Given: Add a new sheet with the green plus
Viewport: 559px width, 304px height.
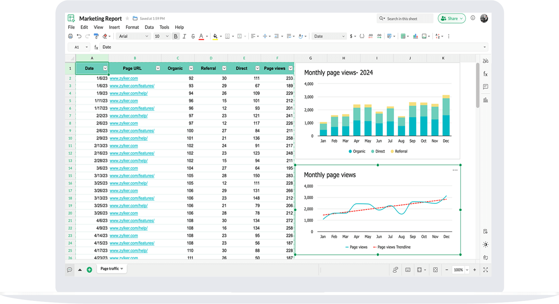Looking at the screenshot, I should click(89, 270).
